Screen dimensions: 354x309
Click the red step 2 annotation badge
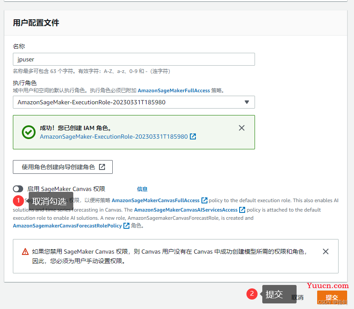click(x=252, y=294)
